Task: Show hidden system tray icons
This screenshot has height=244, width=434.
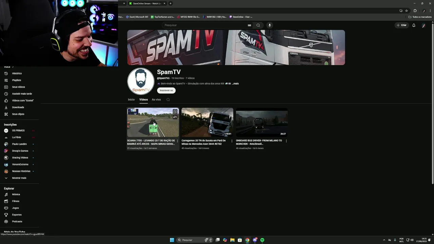Action: 384,240
